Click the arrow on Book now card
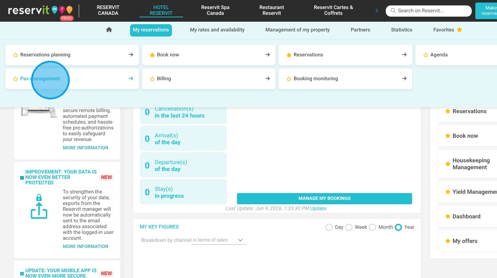 (x=268, y=55)
